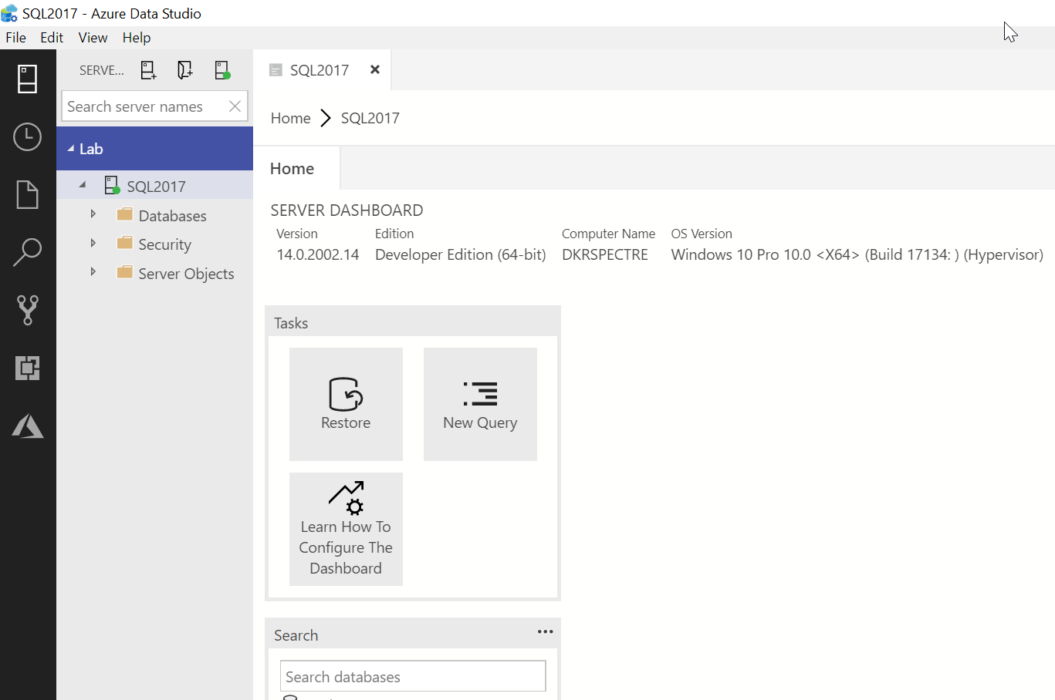Open the Task History clock icon
This screenshot has width=1055, height=700.
tap(28, 137)
